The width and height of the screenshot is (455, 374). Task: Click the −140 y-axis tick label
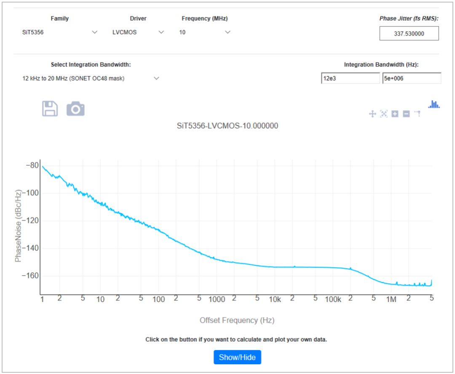point(30,248)
